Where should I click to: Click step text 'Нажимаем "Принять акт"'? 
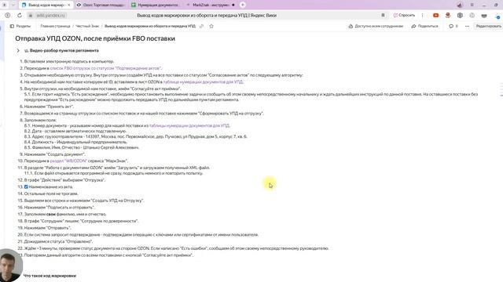pyautogui.click(x=49, y=107)
